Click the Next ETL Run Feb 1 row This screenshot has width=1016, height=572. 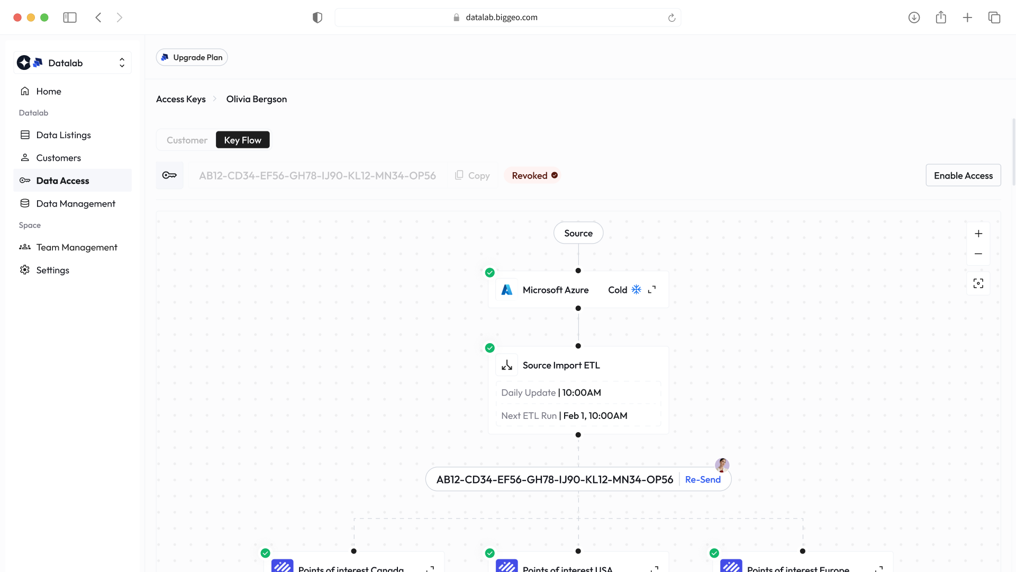(578, 416)
